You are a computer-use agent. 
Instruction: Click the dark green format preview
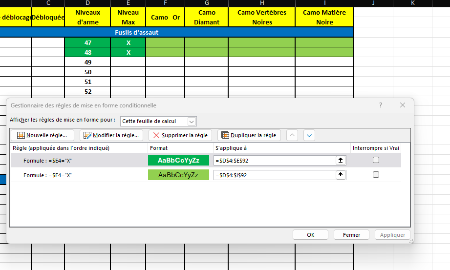(x=178, y=160)
